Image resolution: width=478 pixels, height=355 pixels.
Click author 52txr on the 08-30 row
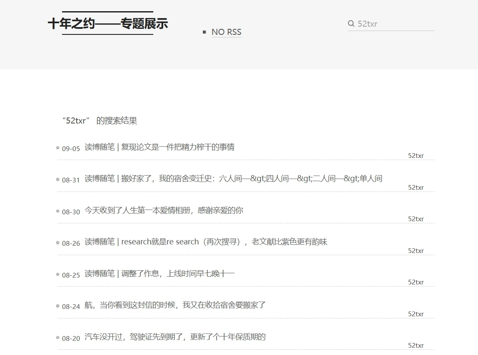click(x=416, y=219)
